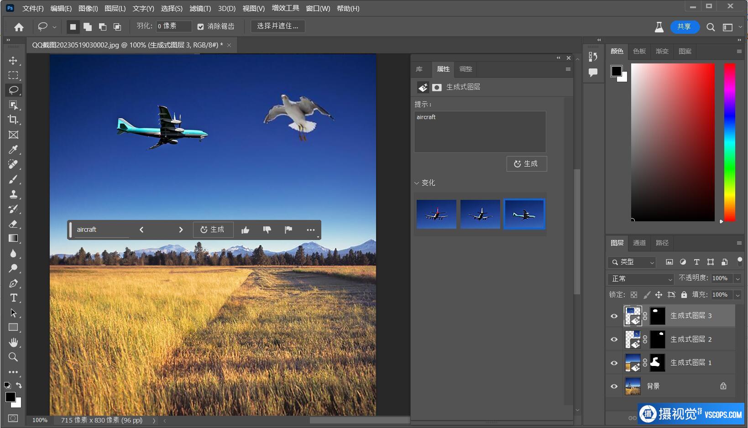Select the Eraser tool
The width and height of the screenshot is (748, 428).
(x=13, y=224)
